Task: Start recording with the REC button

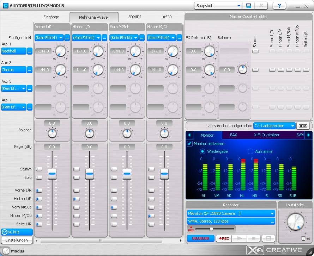Action: (x=224, y=238)
